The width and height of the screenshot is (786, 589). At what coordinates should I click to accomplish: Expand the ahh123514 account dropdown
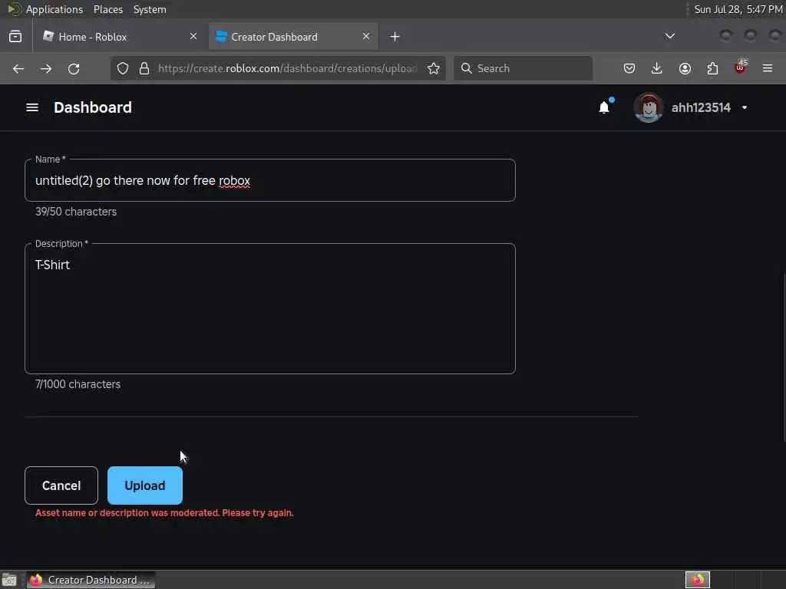[745, 107]
